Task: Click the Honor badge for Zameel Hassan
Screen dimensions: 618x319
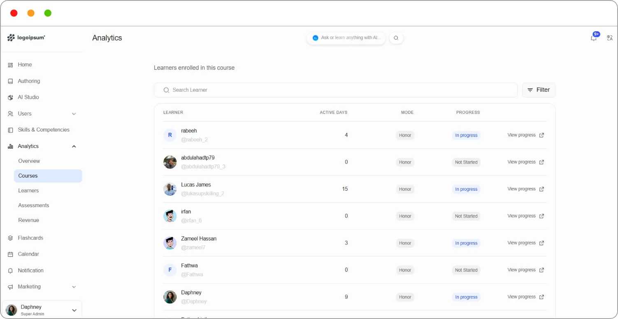Action: point(405,243)
